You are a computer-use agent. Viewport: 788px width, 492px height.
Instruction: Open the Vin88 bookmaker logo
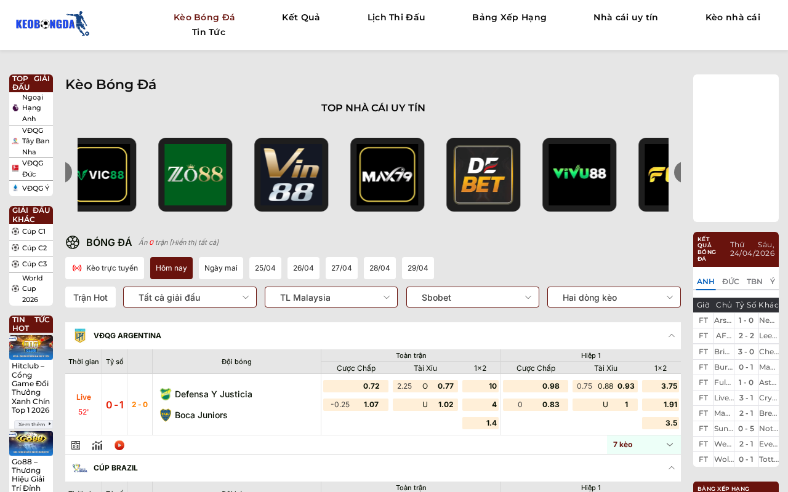tap(291, 175)
